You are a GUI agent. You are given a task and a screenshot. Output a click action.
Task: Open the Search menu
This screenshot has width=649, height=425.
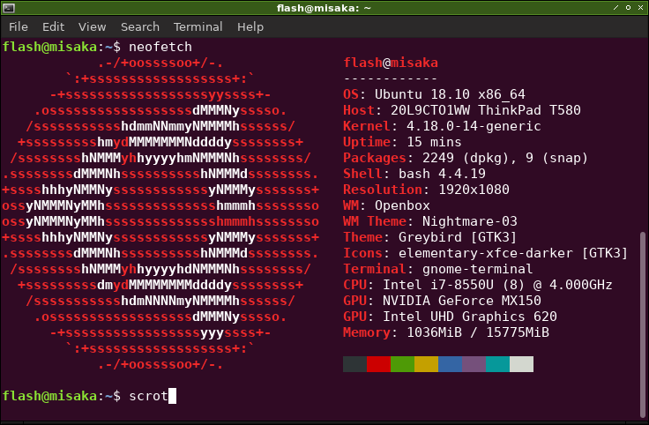[140, 27]
